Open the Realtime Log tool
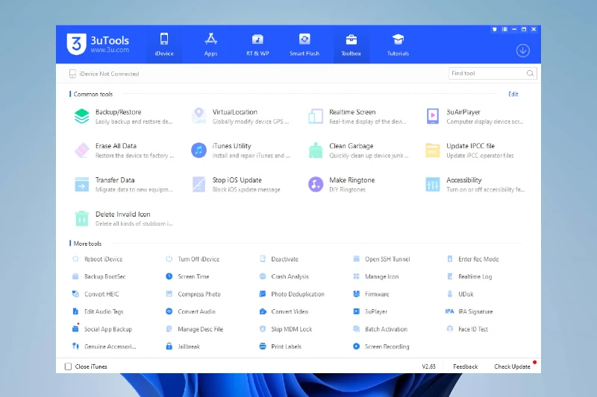 pos(469,276)
